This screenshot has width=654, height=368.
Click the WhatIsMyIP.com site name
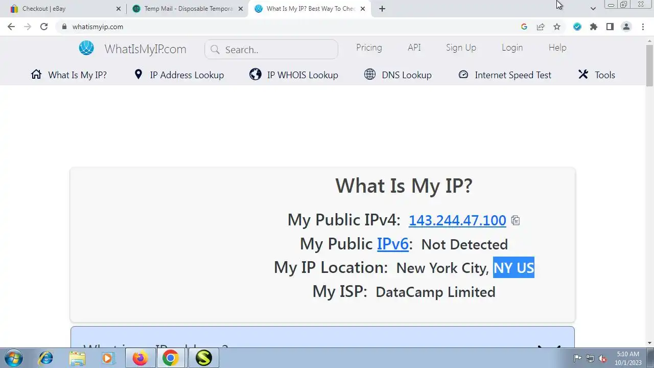(x=145, y=49)
